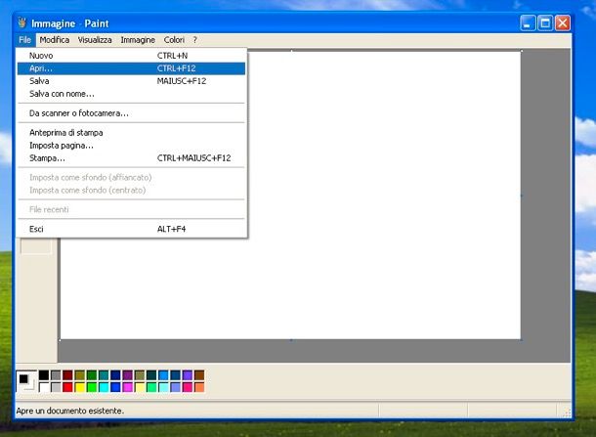Choose Da scanner o fotocamera...
This screenshot has height=437, width=596.
(131, 113)
